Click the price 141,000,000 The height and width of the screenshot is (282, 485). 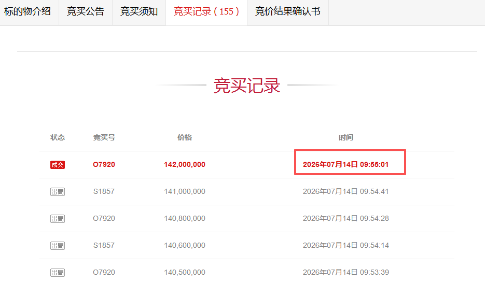185,191
